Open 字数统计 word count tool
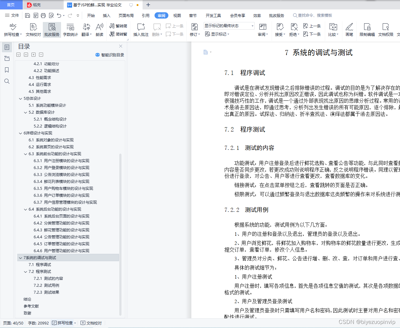Image resolution: width=400 pixels, height=328 pixels. coord(70,30)
